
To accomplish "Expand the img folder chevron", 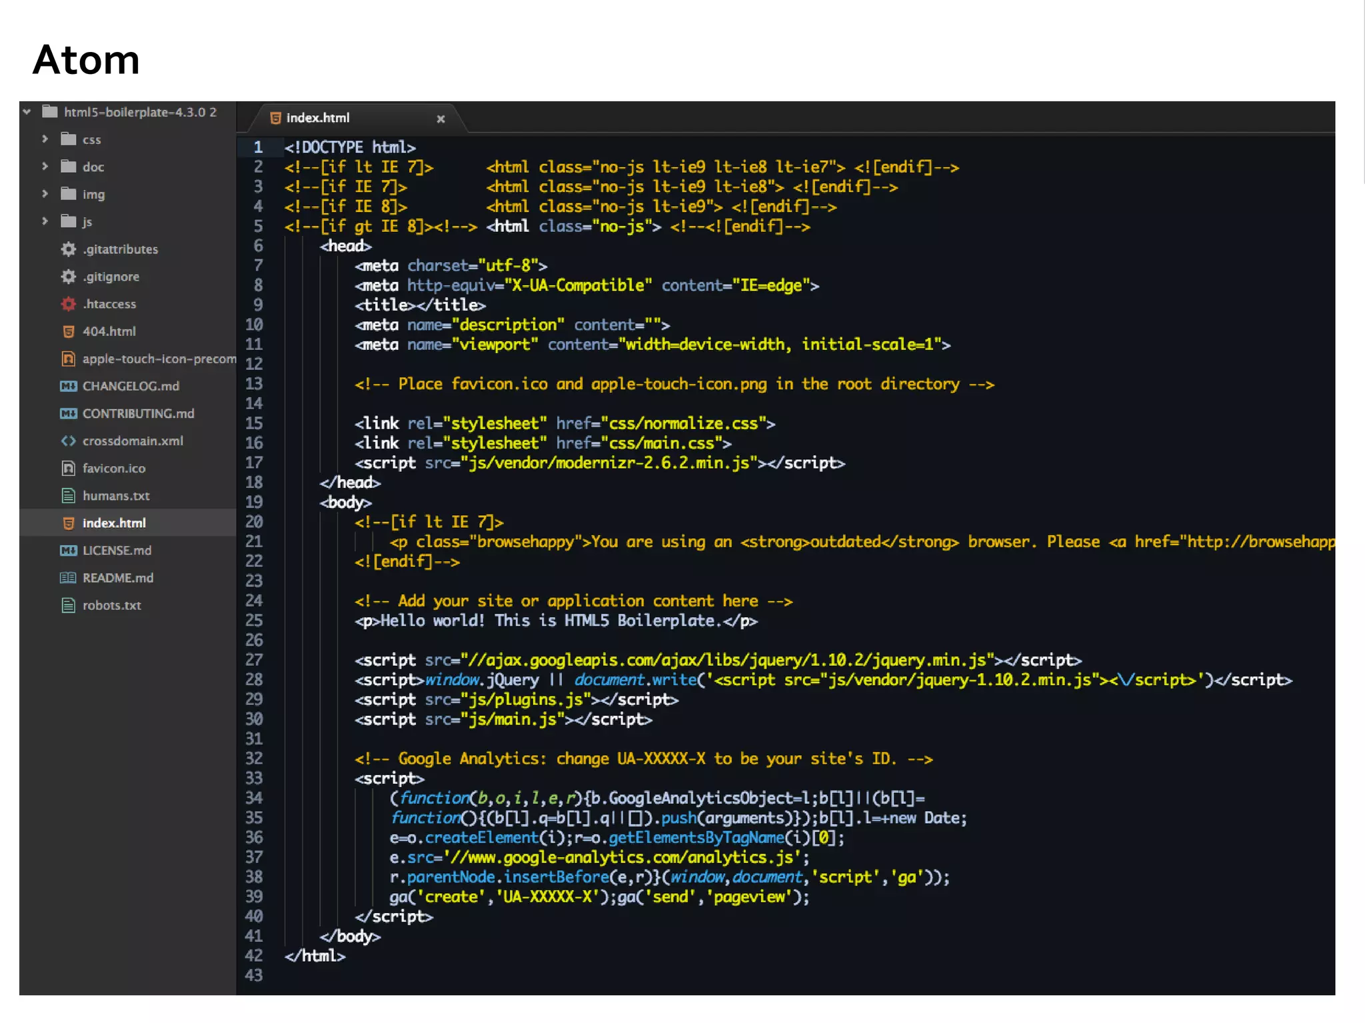I will (x=45, y=194).
